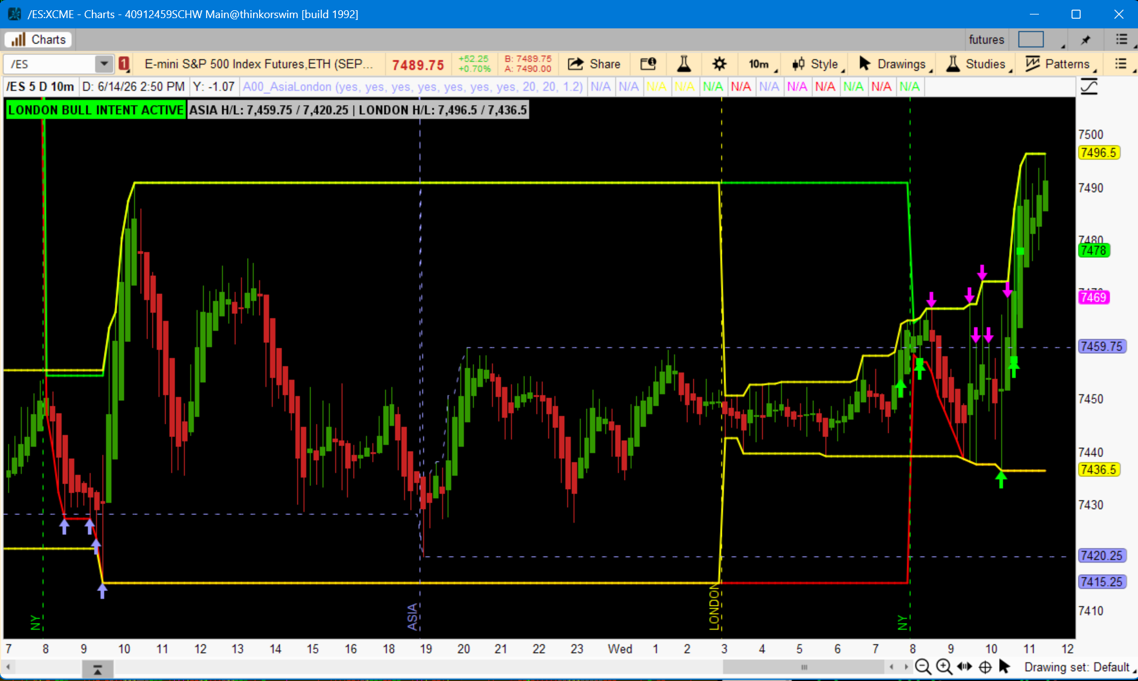Image resolution: width=1138 pixels, height=681 pixels.
Task: Click the symbol entry field showing /ES
Action: click(x=50, y=64)
